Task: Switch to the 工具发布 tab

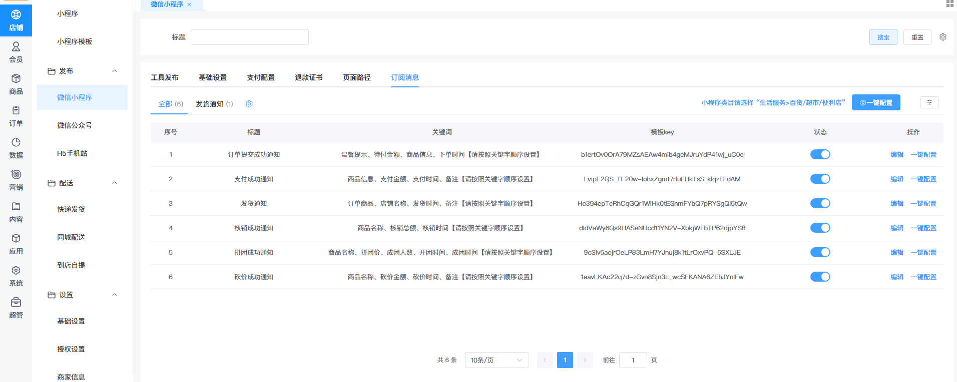Action: click(x=165, y=77)
